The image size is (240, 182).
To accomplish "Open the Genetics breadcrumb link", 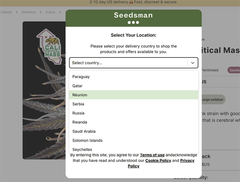I will [28, 12].
